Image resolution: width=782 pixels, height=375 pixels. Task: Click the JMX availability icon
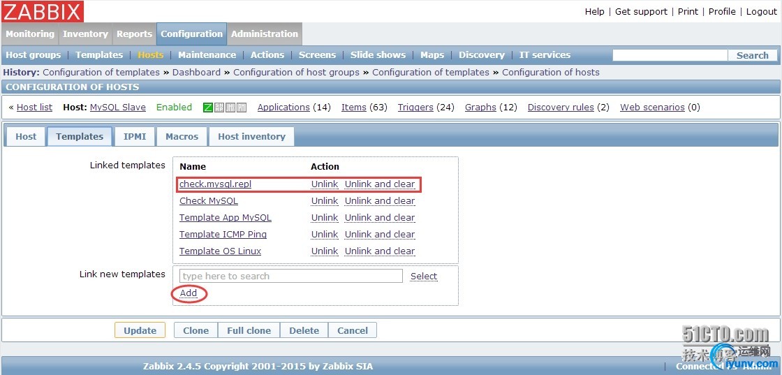tap(230, 108)
